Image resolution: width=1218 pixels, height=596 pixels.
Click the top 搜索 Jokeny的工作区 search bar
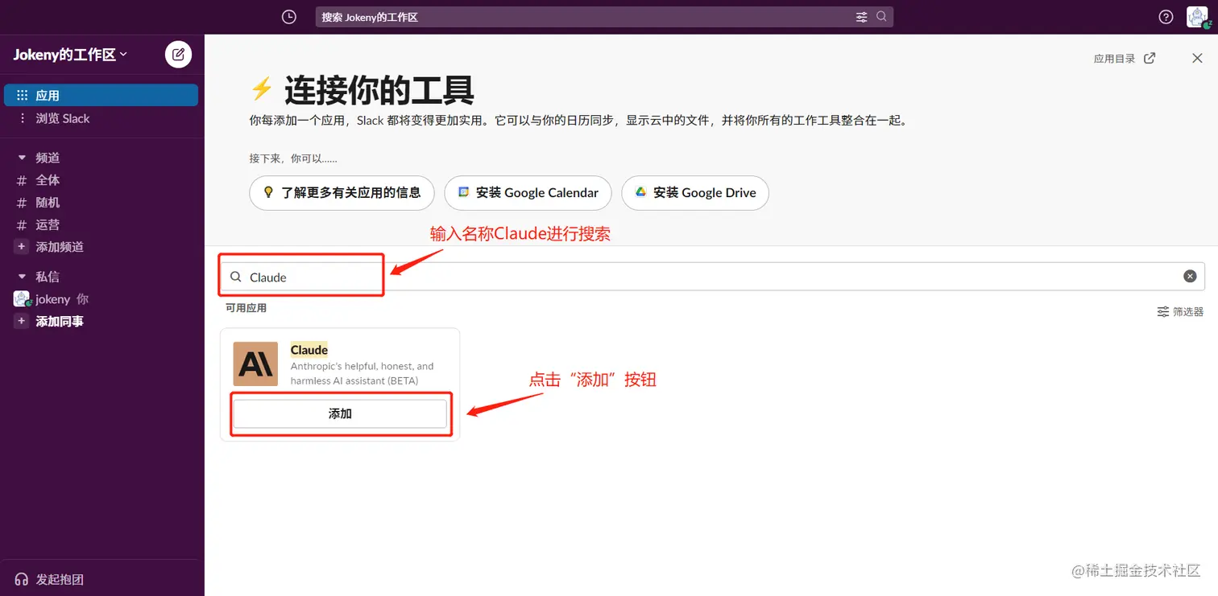[604, 17]
